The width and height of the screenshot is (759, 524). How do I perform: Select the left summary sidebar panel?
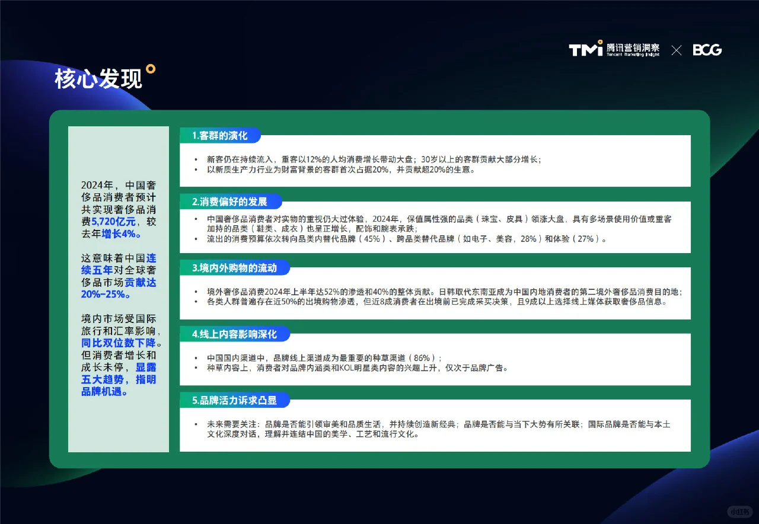pos(118,287)
